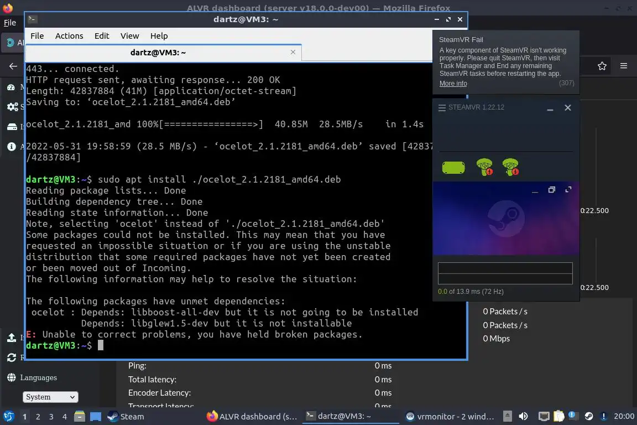Click the terminal command prompt line
This screenshot has height=425, width=637.
coord(246,345)
